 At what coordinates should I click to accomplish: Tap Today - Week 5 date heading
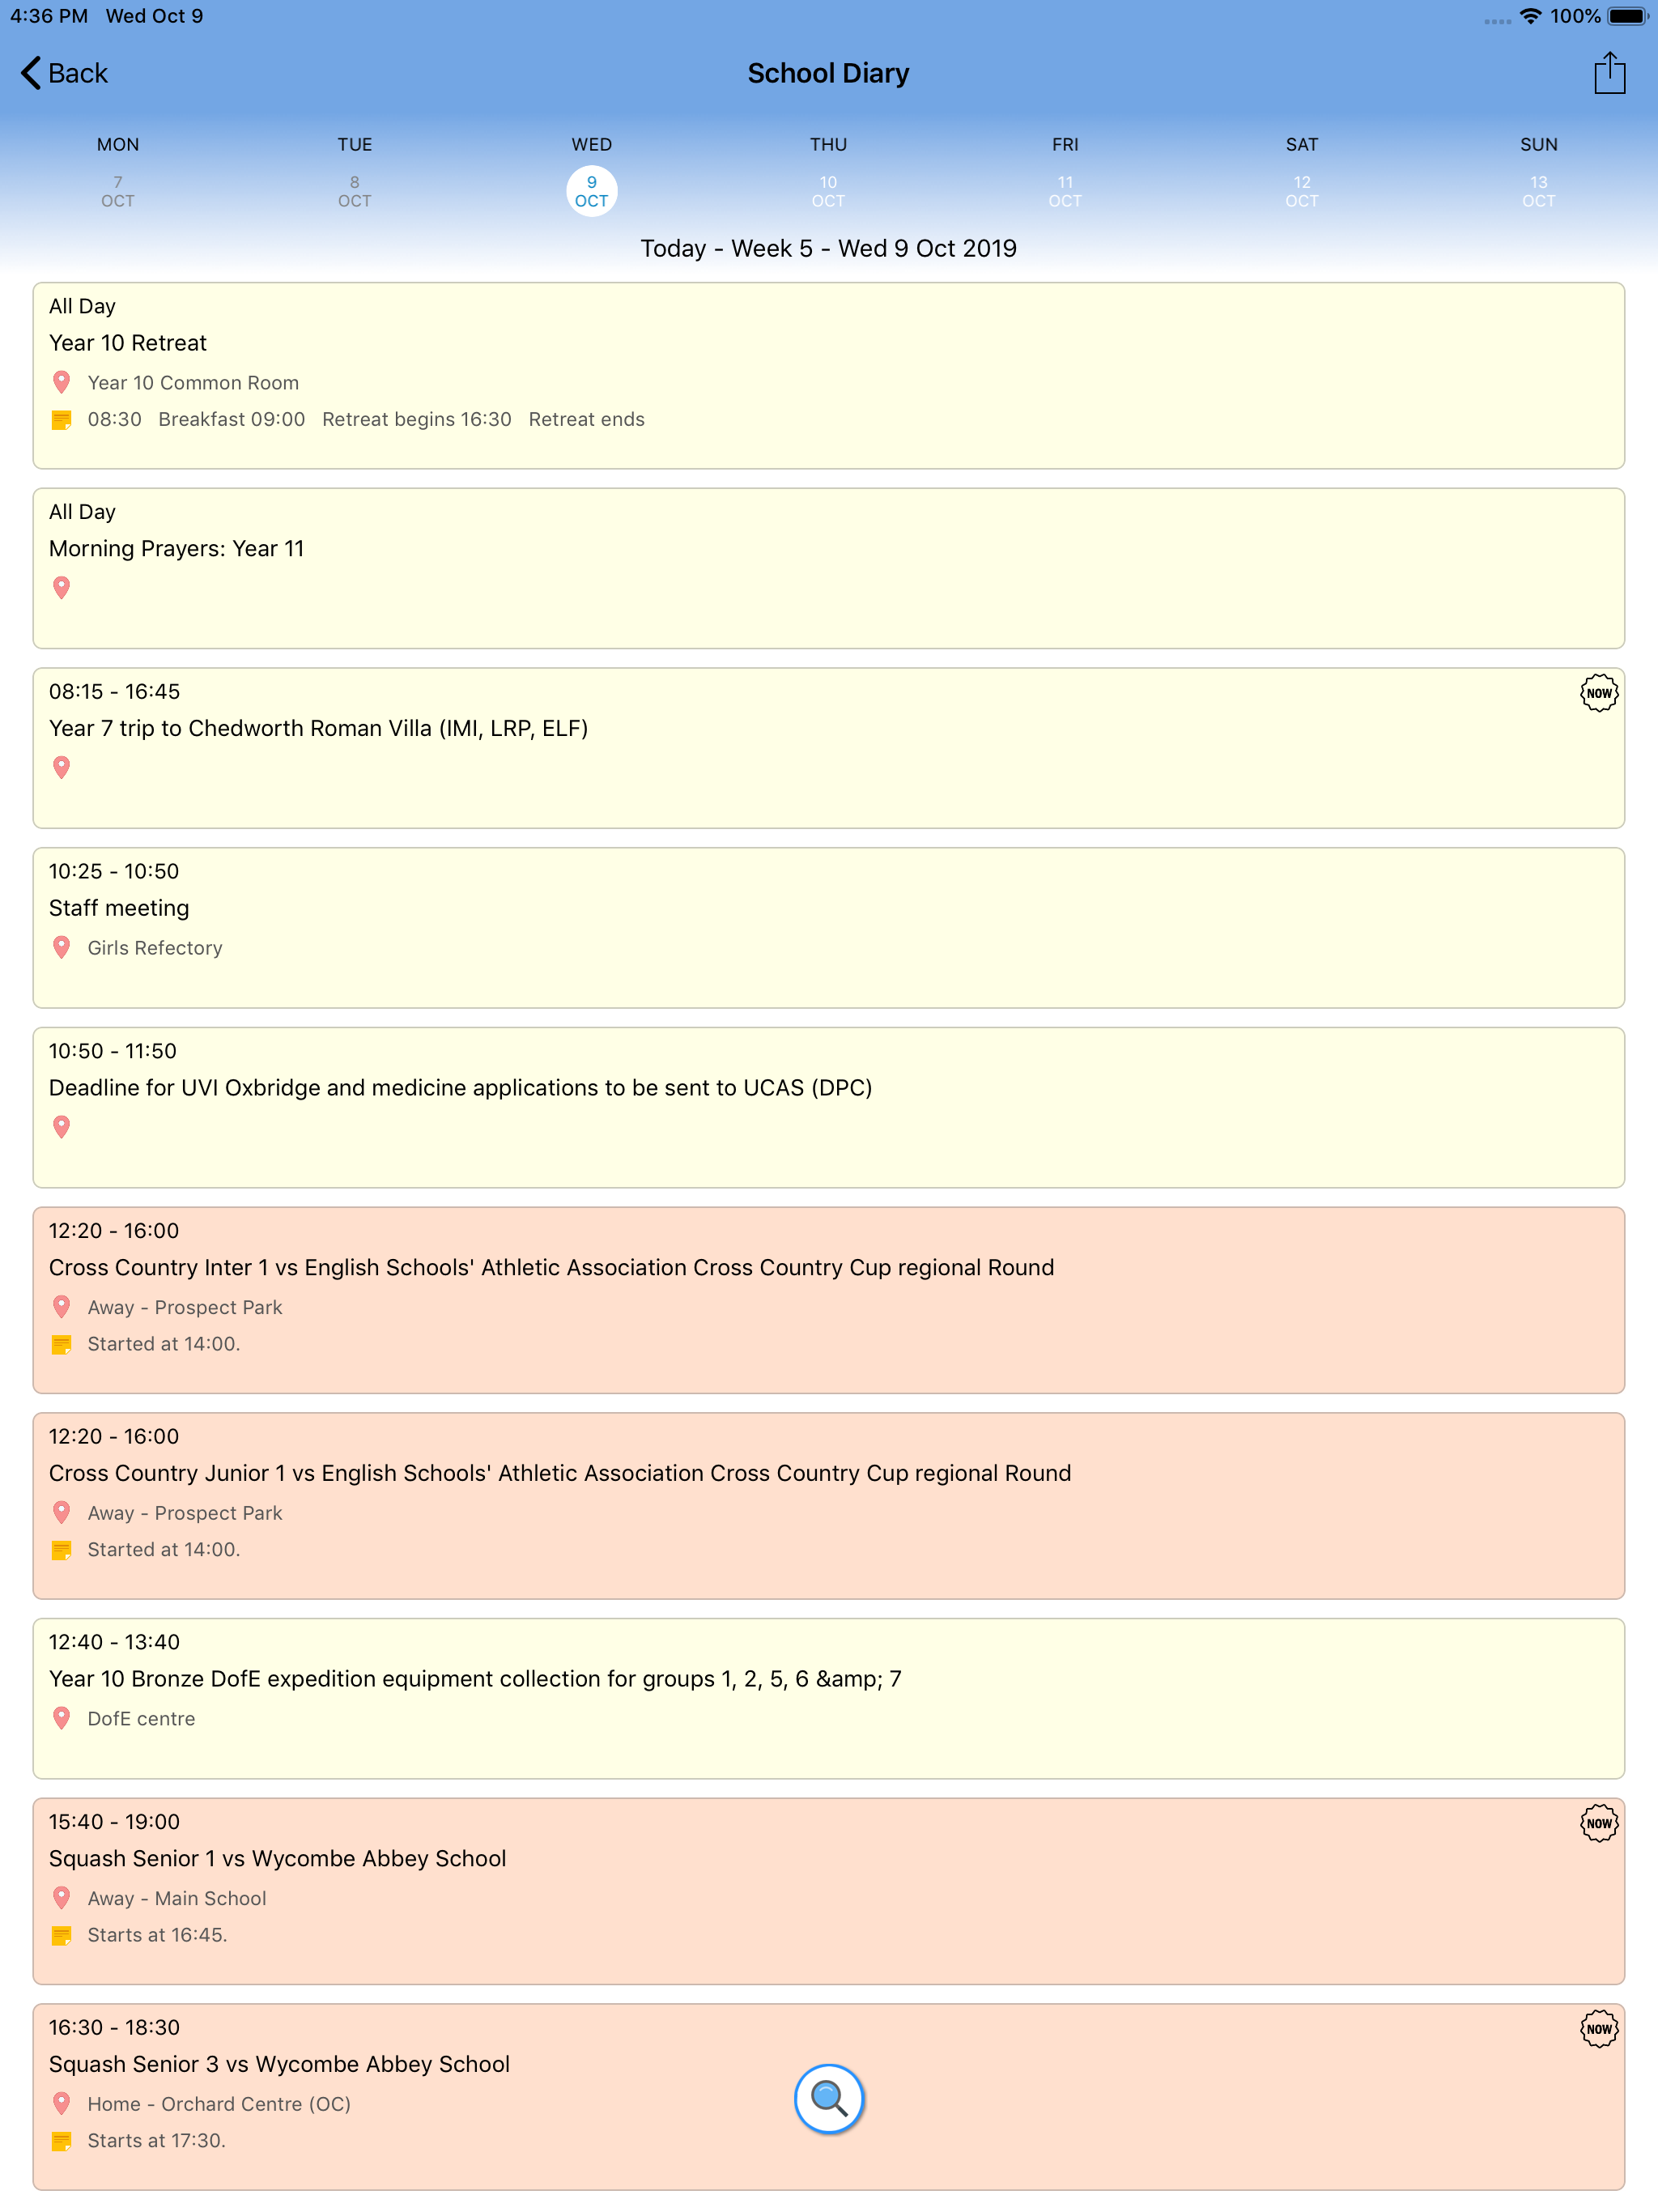point(828,248)
